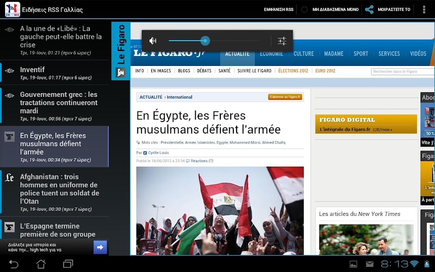This screenshot has height=272, width=435.
Task: Tap the reactions speech bubble icon
Action: point(188,161)
